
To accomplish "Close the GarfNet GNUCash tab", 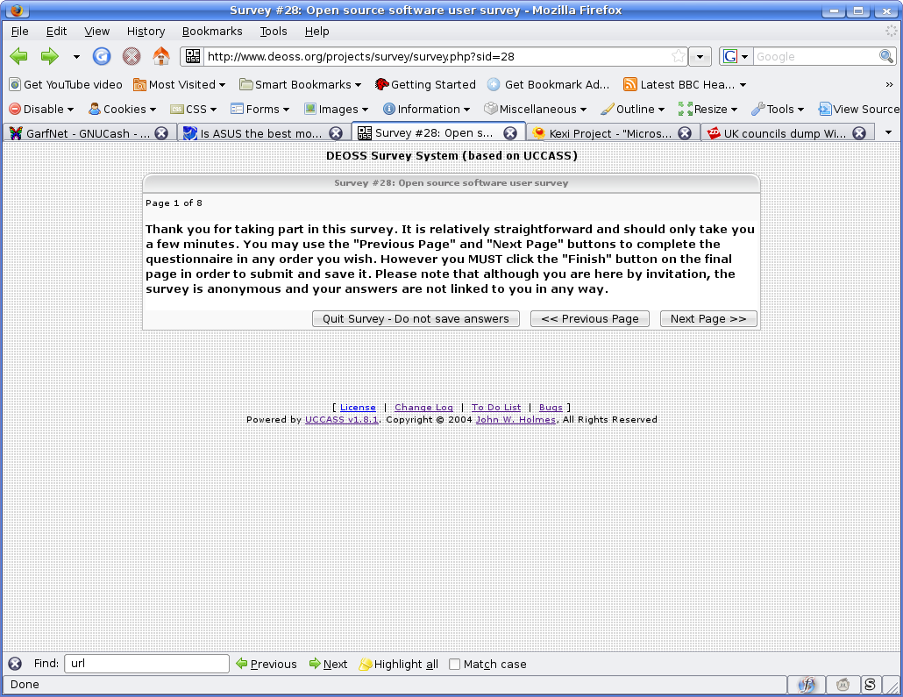I will (x=162, y=133).
